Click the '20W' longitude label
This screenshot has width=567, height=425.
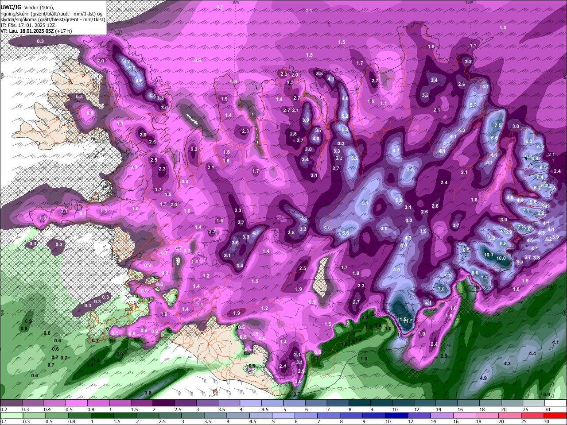[236, 2]
